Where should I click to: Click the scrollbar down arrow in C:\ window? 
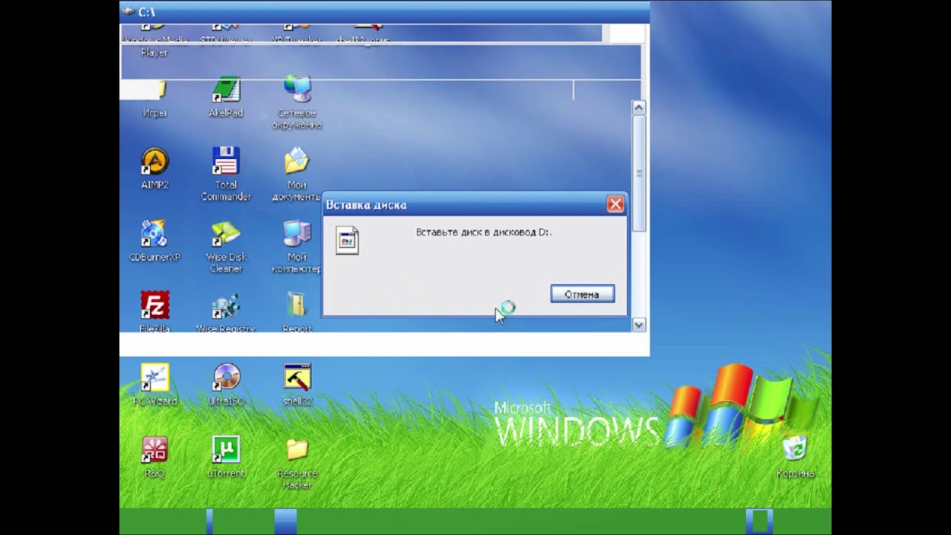[638, 325]
